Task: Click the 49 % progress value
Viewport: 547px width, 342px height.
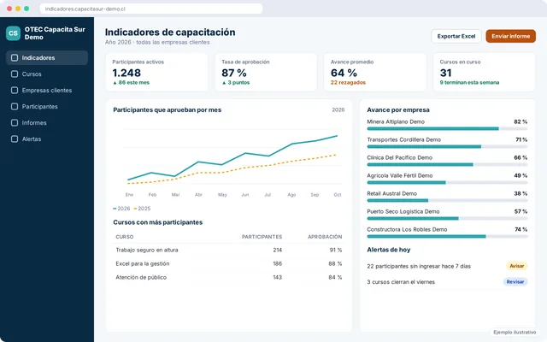Action: pyautogui.click(x=521, y=175)
